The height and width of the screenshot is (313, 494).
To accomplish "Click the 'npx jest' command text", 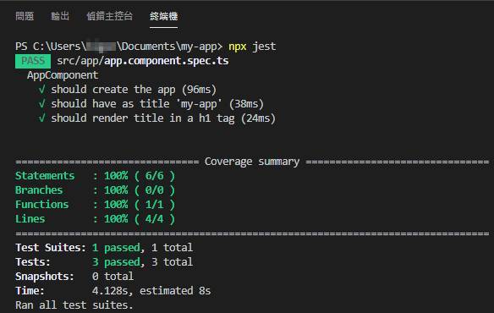I will 252,47.
